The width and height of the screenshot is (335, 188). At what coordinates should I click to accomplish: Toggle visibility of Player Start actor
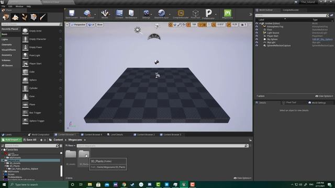click(x=256, y=36)
